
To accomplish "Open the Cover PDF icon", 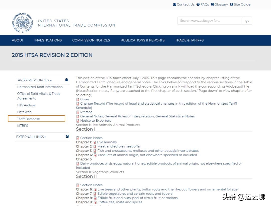I will click(x=78, y=99).
